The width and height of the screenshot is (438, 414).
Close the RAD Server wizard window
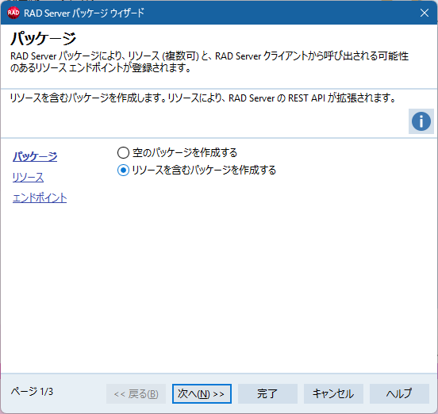pyautogui.click(x=425, y=13)
